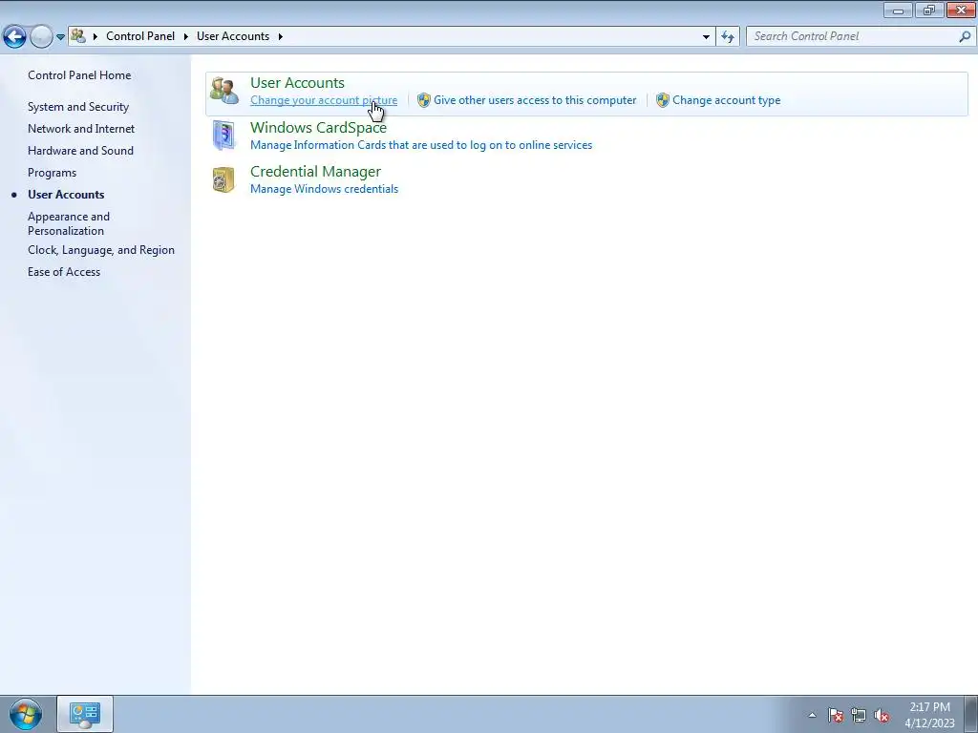Open Appearance and Personalization category
The width and height of the screenshot is (978, 733).
click(x=69, y=223)
